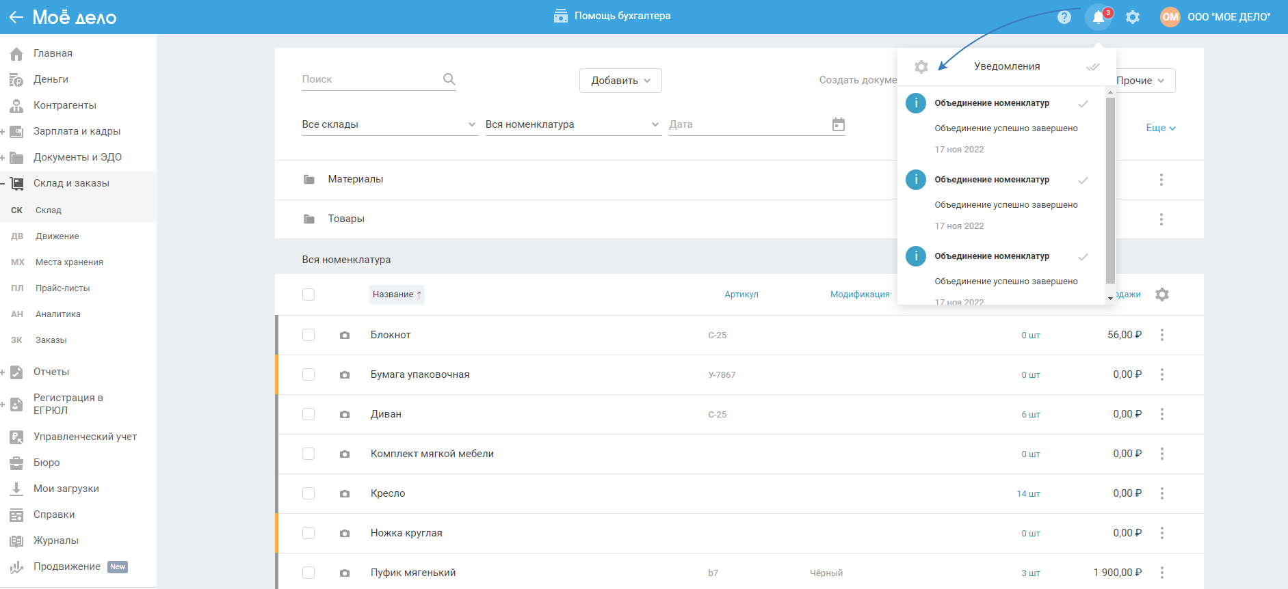Click the notifications panel scrollbar
1288x589 pixels.
pyautogui.click(x=1109, y=191)
